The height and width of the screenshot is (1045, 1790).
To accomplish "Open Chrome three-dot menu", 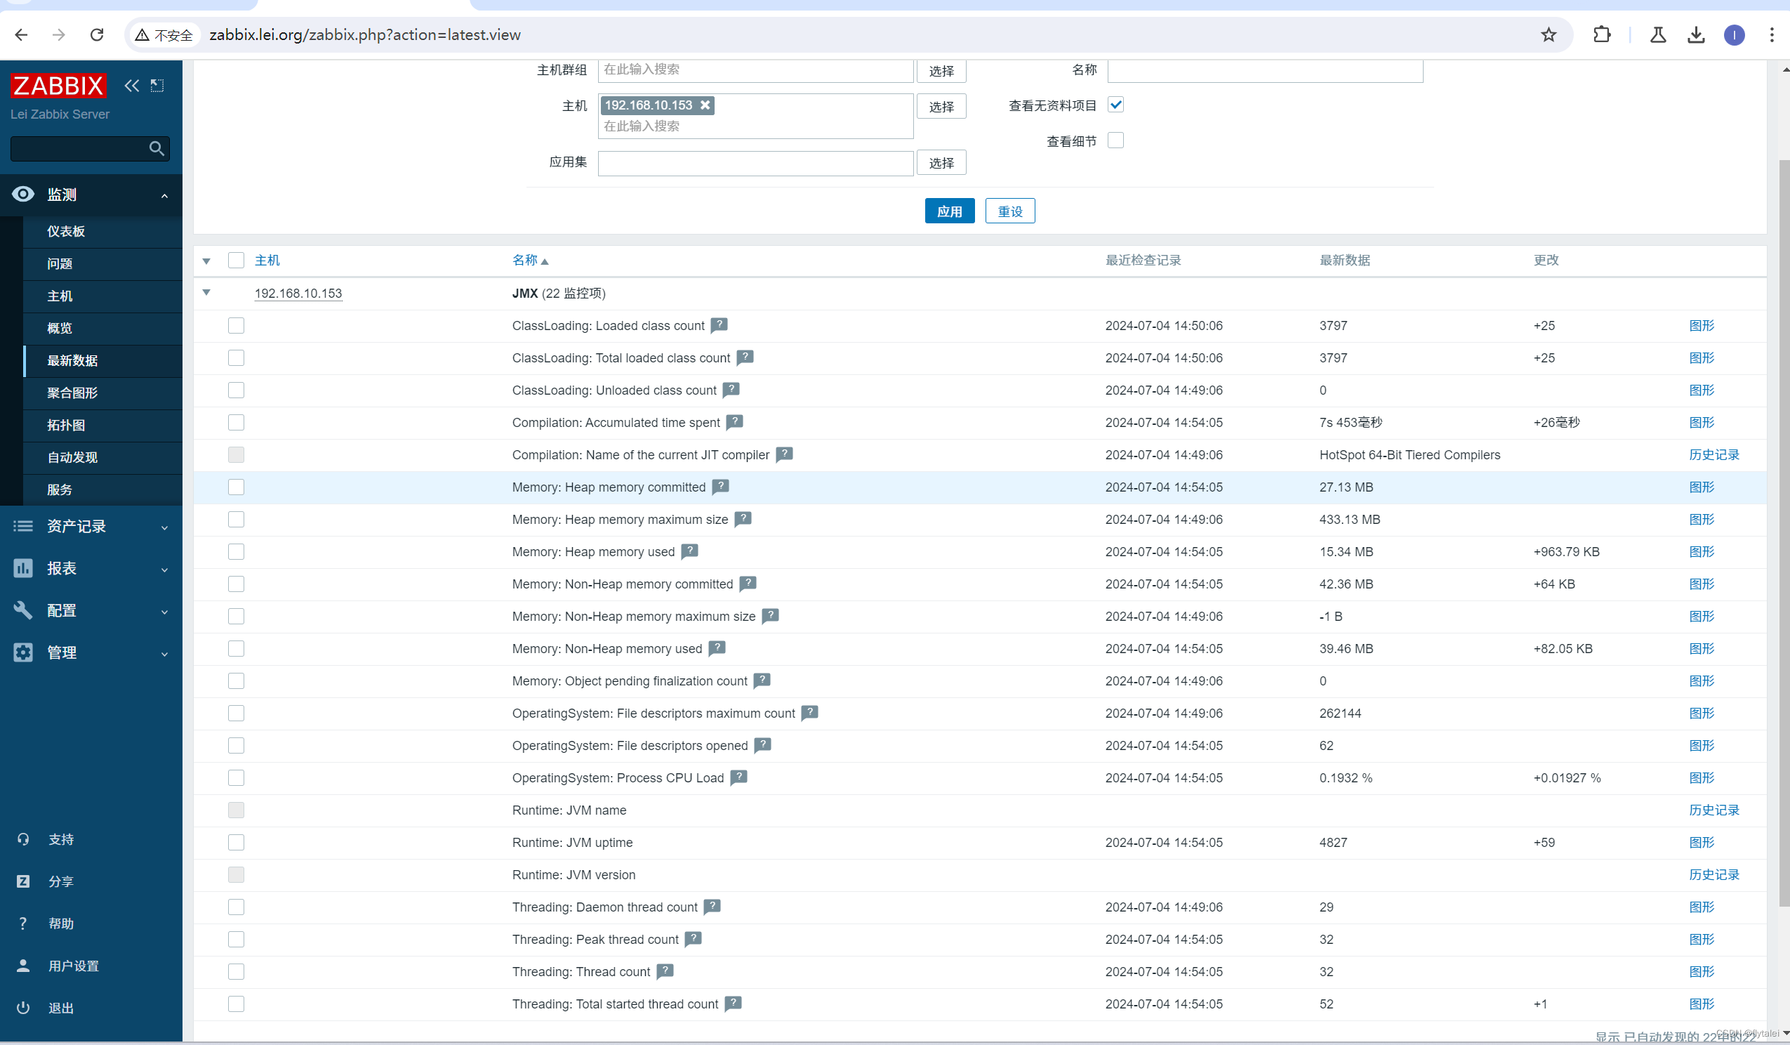I will click(x=1772, y=35).
